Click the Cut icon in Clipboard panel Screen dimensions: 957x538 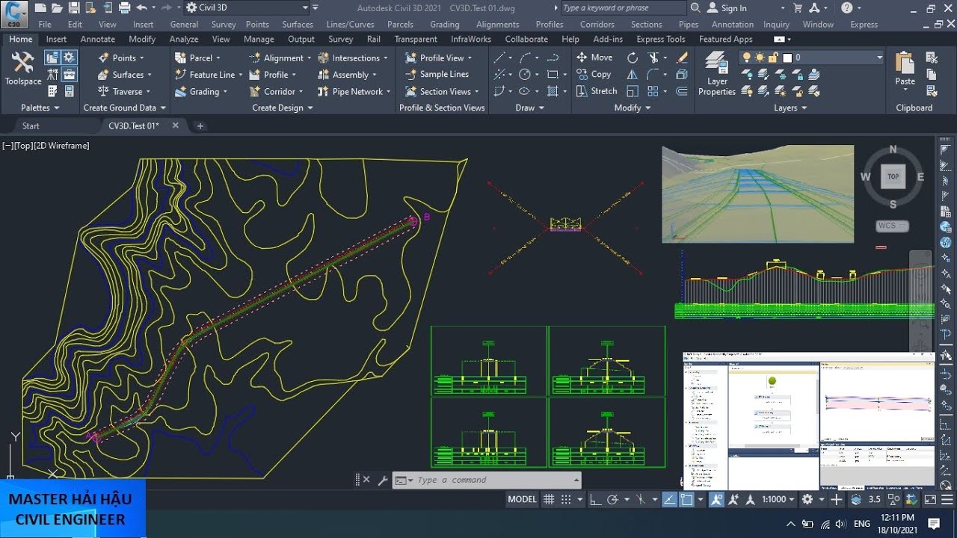coord(932,58)
